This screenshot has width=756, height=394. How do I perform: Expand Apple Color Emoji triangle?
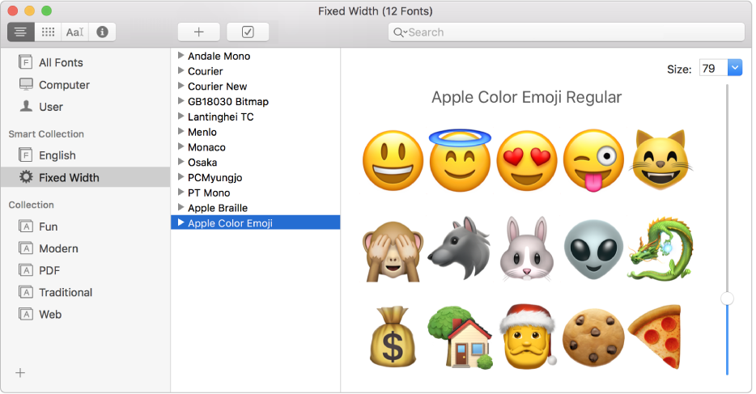point(181,222)
